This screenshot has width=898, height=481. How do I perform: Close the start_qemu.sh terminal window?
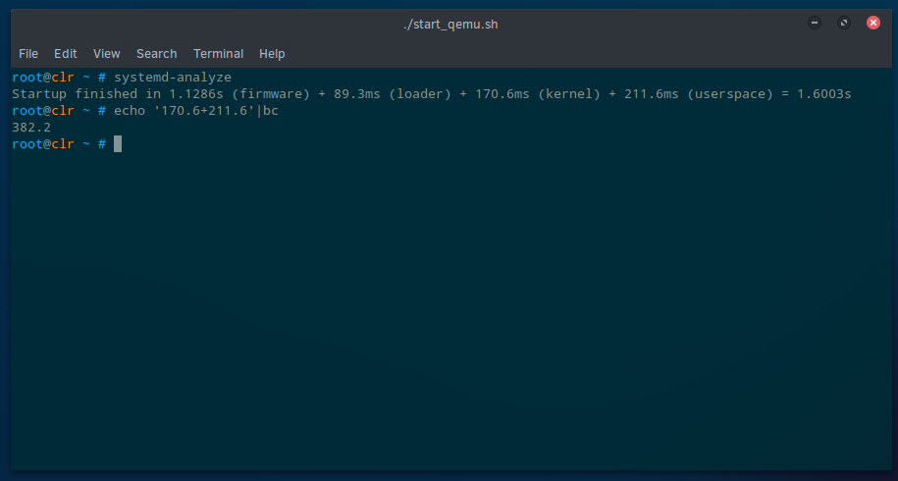[x=872, y=24]
